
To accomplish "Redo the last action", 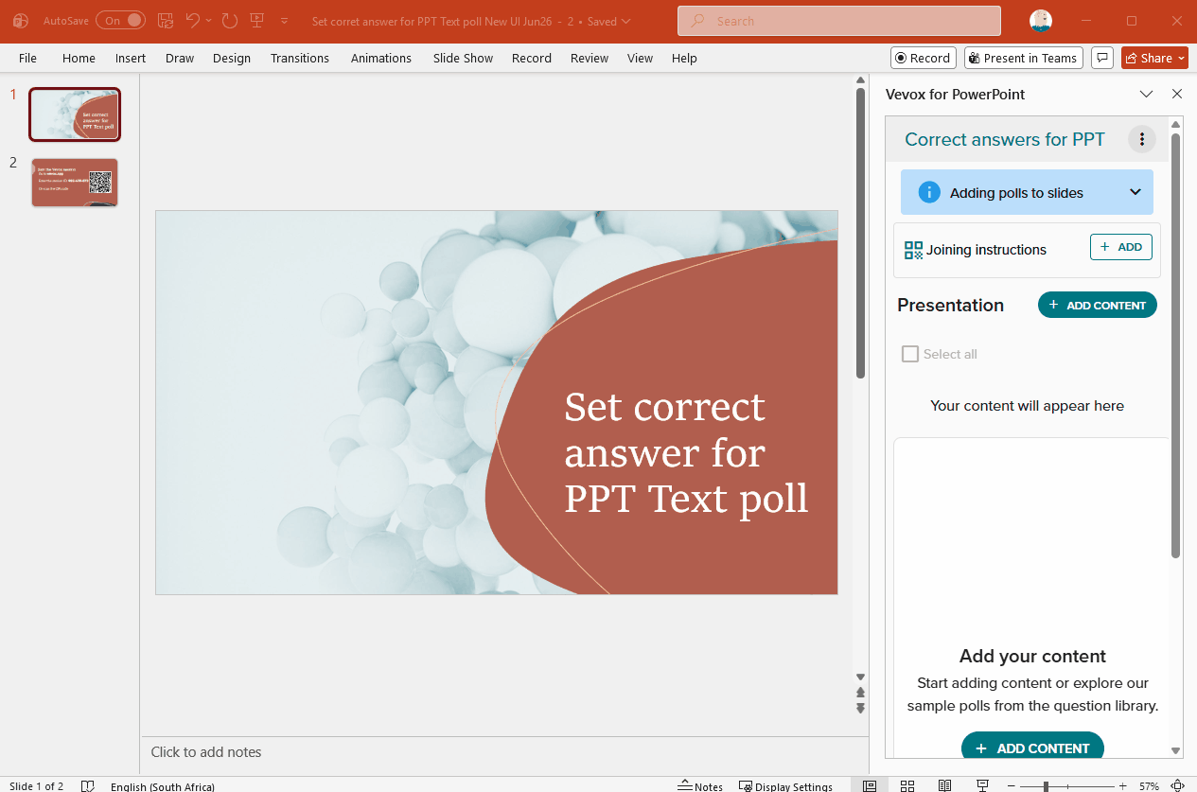I will coord(229,20).
